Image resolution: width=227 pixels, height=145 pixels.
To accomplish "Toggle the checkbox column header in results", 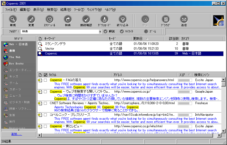I will (45, 75).
